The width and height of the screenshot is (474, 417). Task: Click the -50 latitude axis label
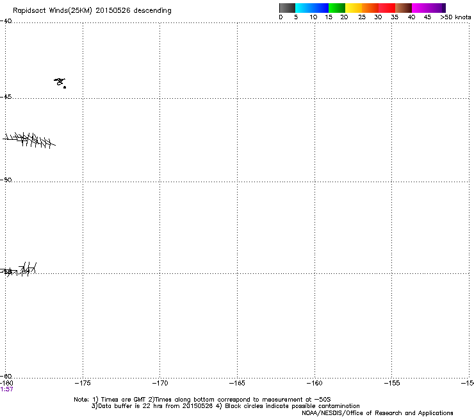point(6,180)
